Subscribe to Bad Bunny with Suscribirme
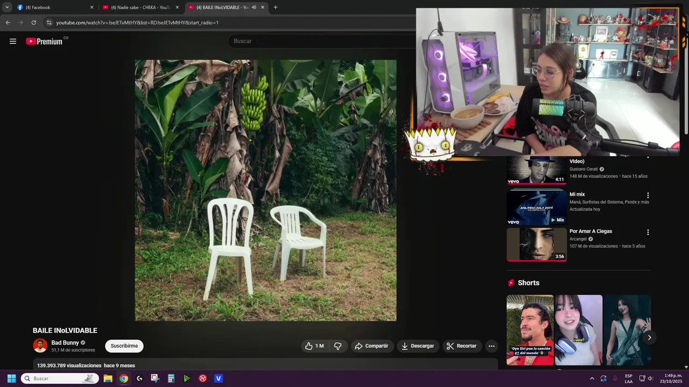 [x=124, y=346]
